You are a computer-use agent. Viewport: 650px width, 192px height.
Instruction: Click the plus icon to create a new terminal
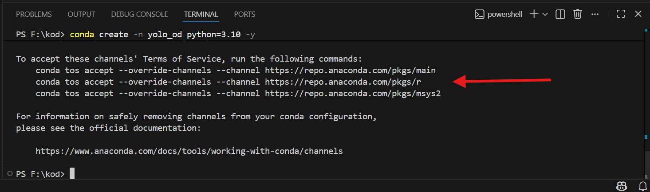[534, 14]
